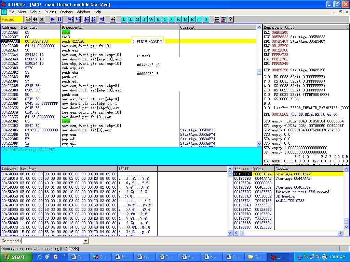350x262 pixels.
Task: Click the Open file folder icon
Action: coord(28,19)
